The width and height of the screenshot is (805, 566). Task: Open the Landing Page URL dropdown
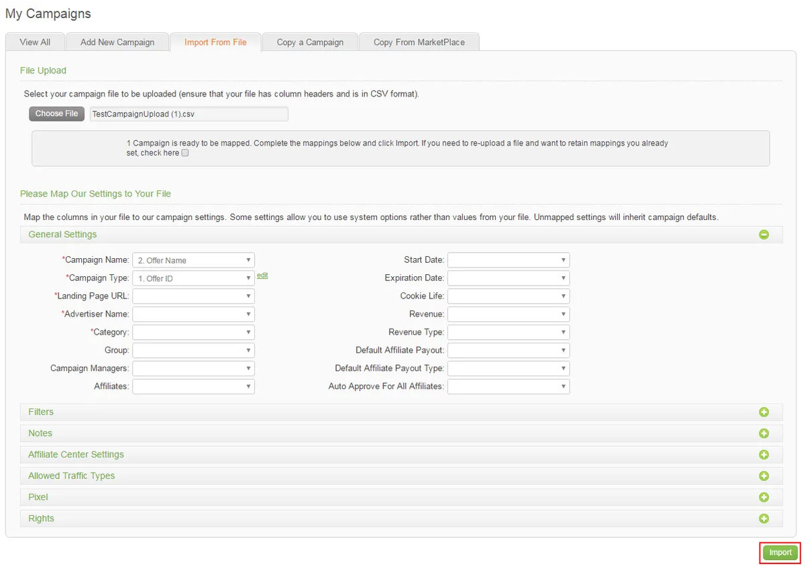coord(193,296)
